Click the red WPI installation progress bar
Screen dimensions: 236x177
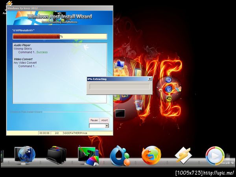click(60, 37)
